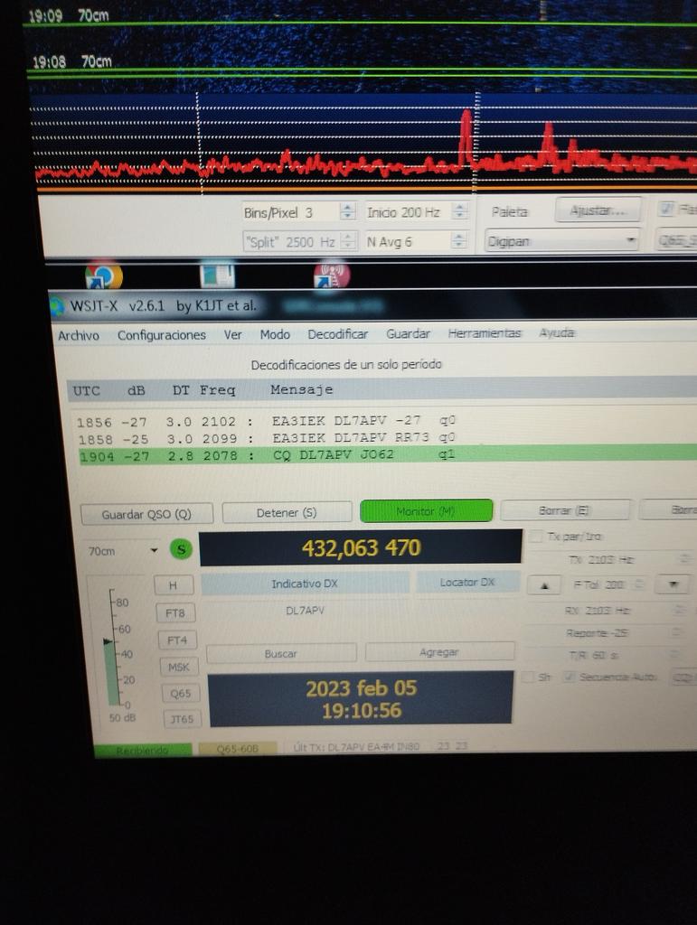
Task: Click the 432,063 470 frequency display
Action: tap(361, 547)
